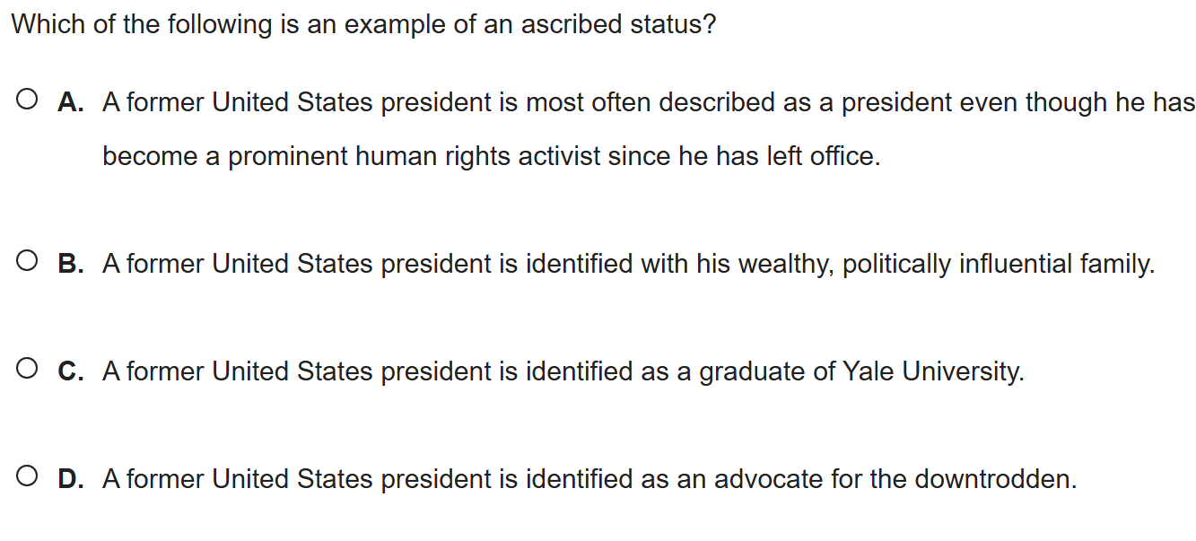Click the bold letter label 'B.'
The width and height of the screenshot is (1196, 541).
point(71,264)
